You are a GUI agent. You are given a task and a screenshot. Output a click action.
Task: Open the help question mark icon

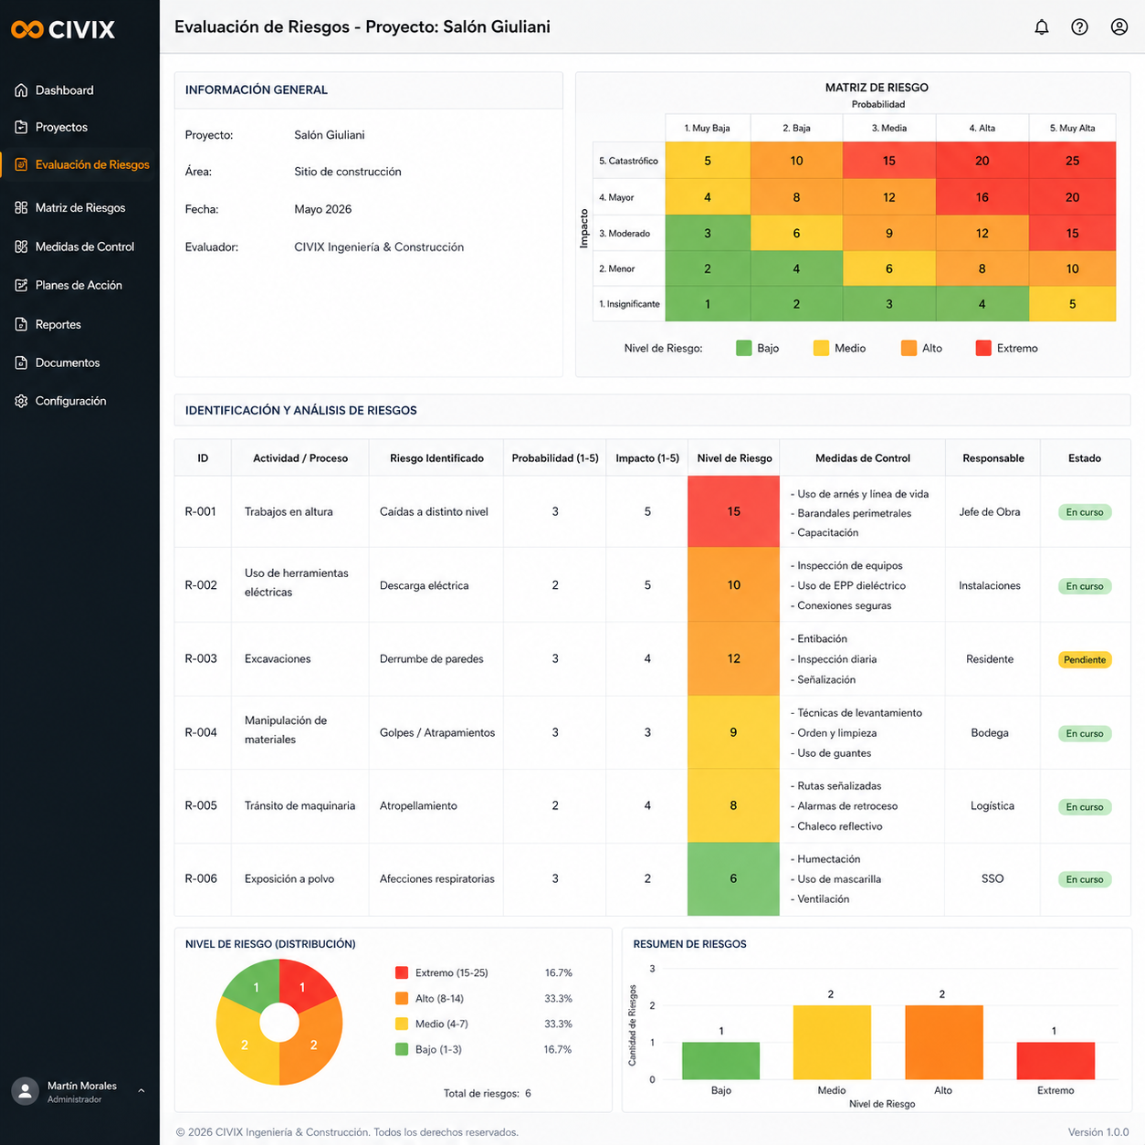tap(1079, 26)
